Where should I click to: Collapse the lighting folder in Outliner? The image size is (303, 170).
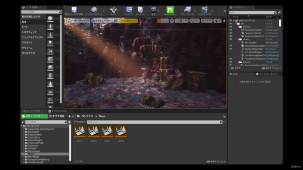238,62
